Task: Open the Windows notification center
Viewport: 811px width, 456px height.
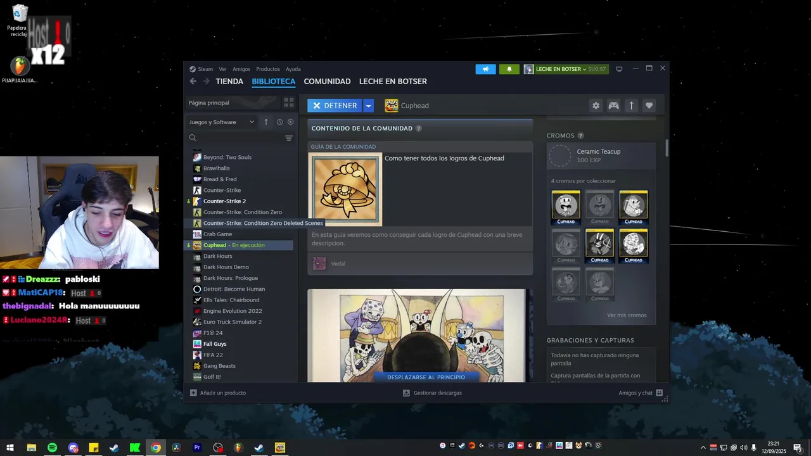Action: (x=798, y=448)
